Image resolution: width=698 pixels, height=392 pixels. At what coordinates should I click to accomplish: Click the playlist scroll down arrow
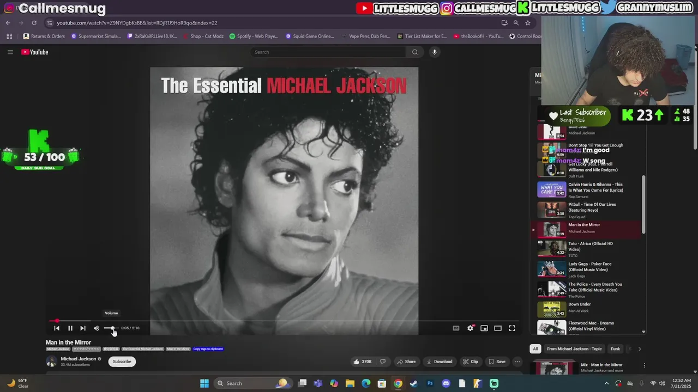pos(643,332)
